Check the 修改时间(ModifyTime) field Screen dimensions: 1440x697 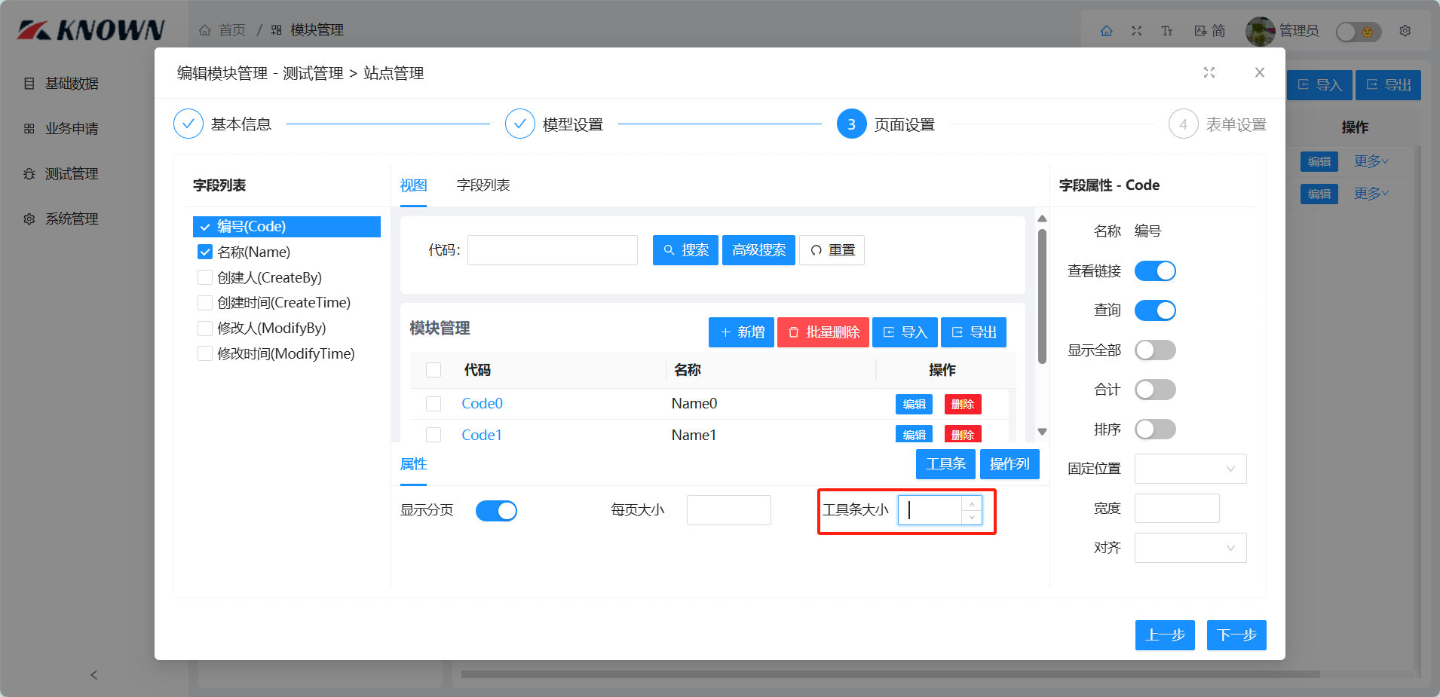(205, 353)
